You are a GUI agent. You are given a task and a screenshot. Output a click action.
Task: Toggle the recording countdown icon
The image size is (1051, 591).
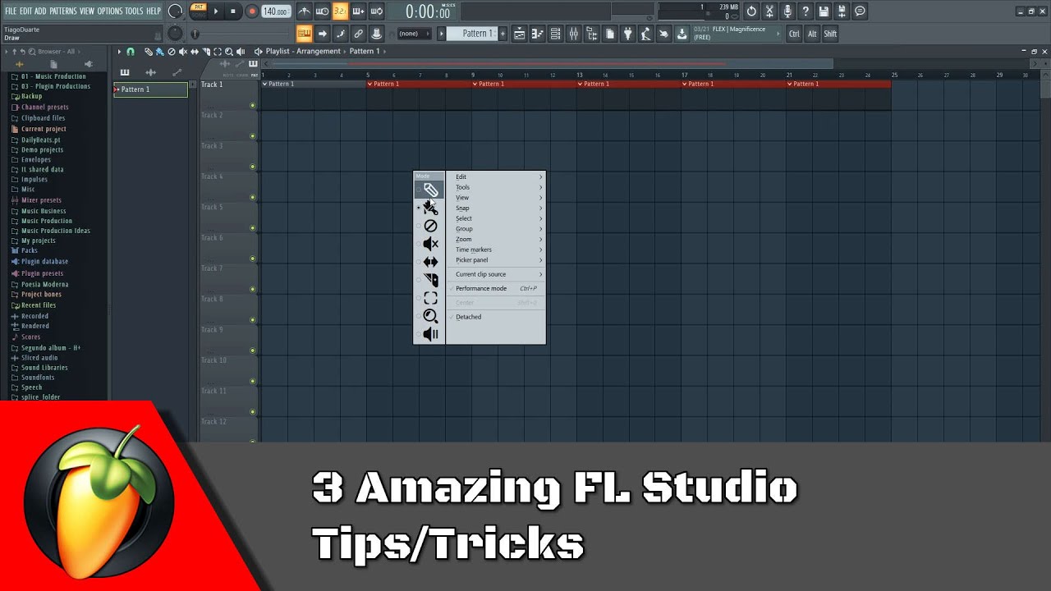click(x=340, y=11)
